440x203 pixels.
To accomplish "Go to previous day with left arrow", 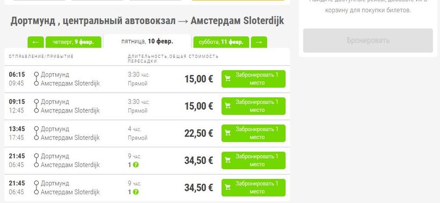I will [x=35, y=42].
